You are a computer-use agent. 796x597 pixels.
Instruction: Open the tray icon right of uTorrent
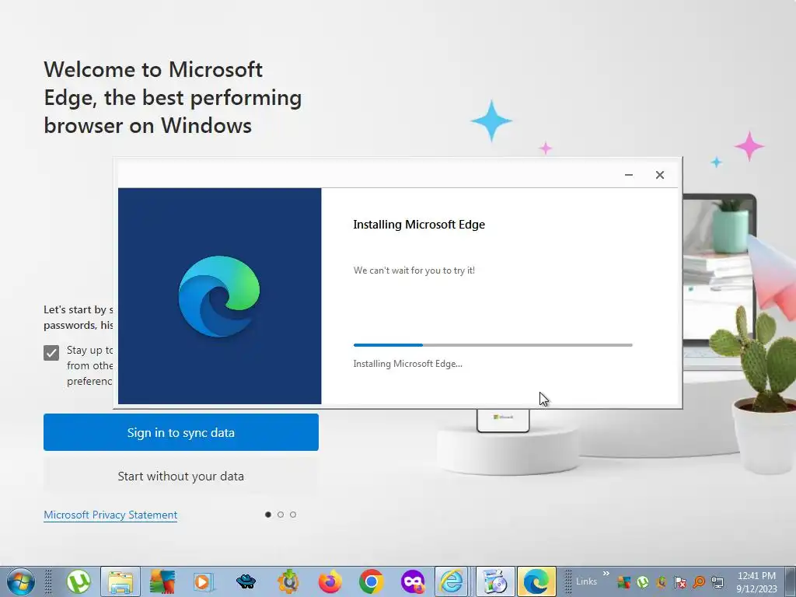662,582
